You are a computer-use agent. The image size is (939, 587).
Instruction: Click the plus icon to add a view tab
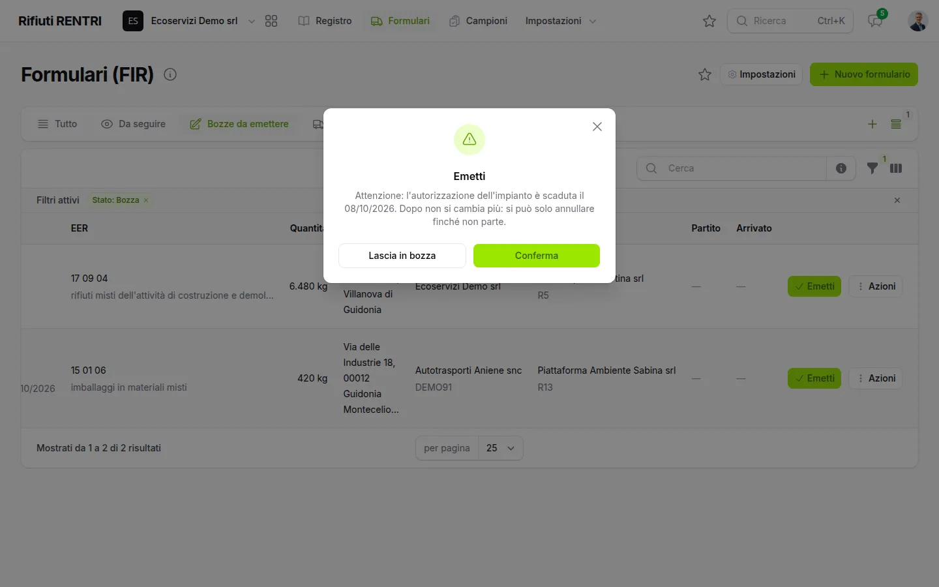(x=872, y=124)
